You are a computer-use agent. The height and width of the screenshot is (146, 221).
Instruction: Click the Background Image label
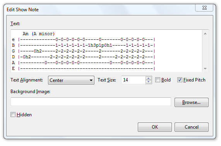30,92
